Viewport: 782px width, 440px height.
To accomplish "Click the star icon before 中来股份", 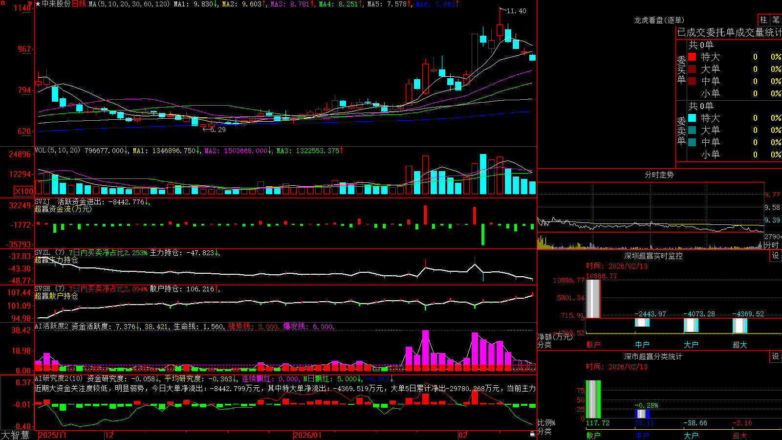I will click(38, 4).
